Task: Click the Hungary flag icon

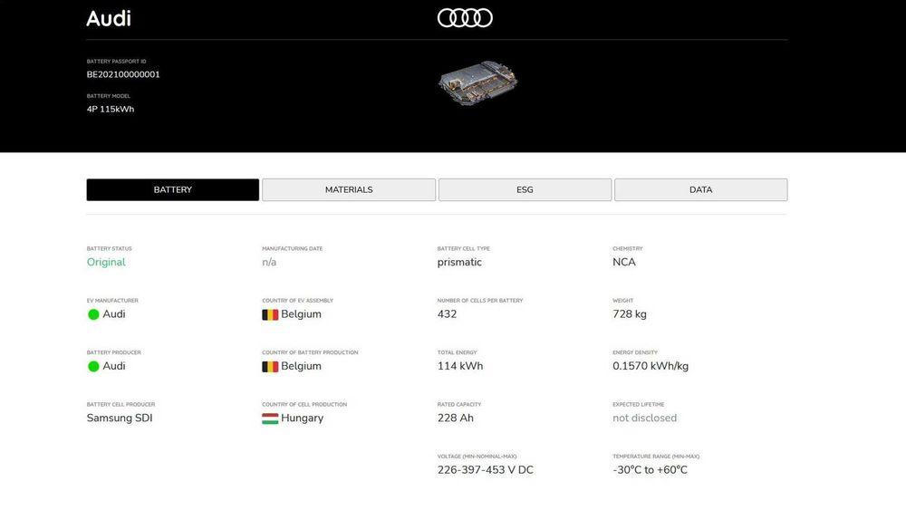Action: click(x=270, y=419)
